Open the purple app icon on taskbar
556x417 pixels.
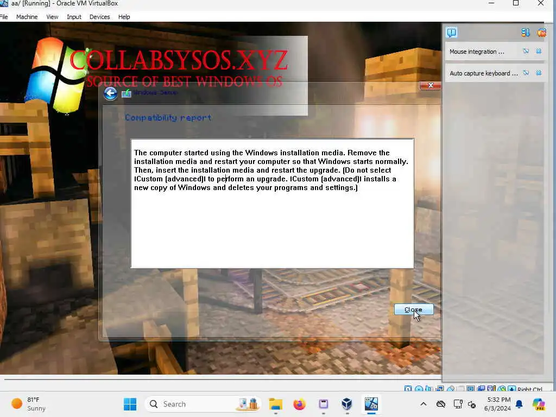pos(323,404)
